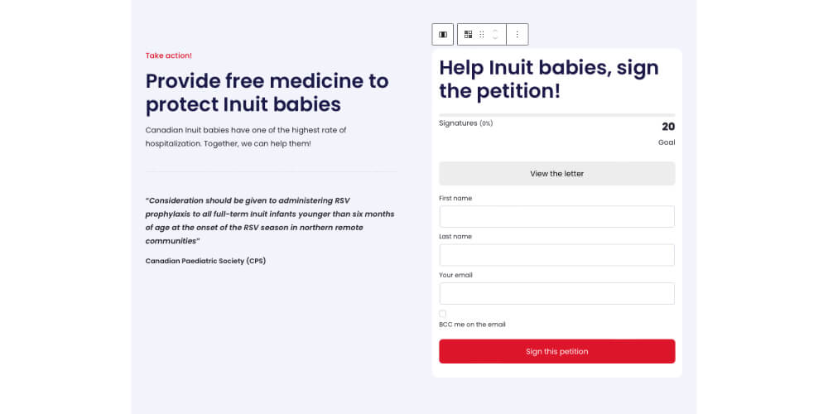Open View the letter button
The image size is (828, 414).
557,174
